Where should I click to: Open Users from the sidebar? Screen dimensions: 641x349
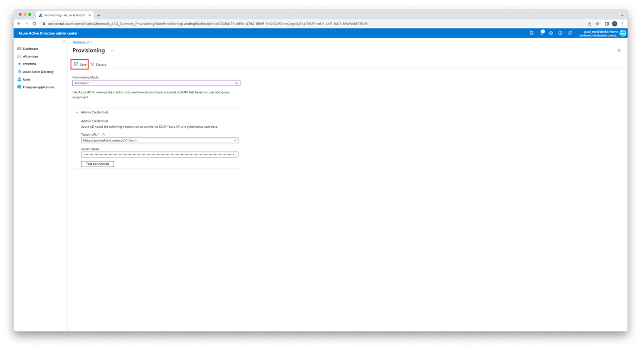[27, 79]
